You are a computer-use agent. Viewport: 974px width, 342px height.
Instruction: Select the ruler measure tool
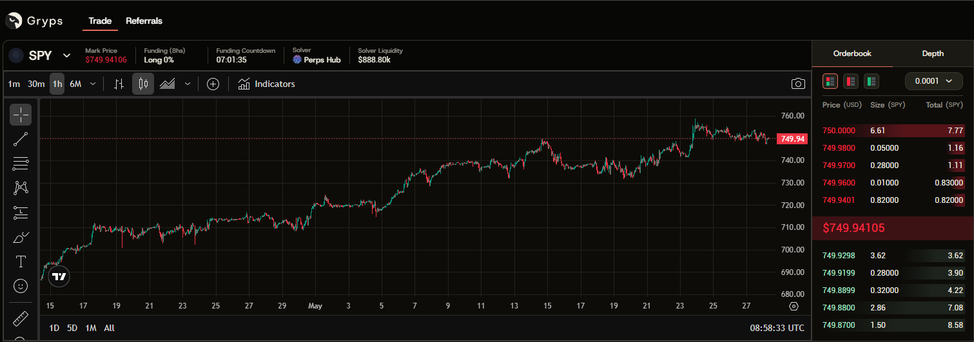point(21,319)
